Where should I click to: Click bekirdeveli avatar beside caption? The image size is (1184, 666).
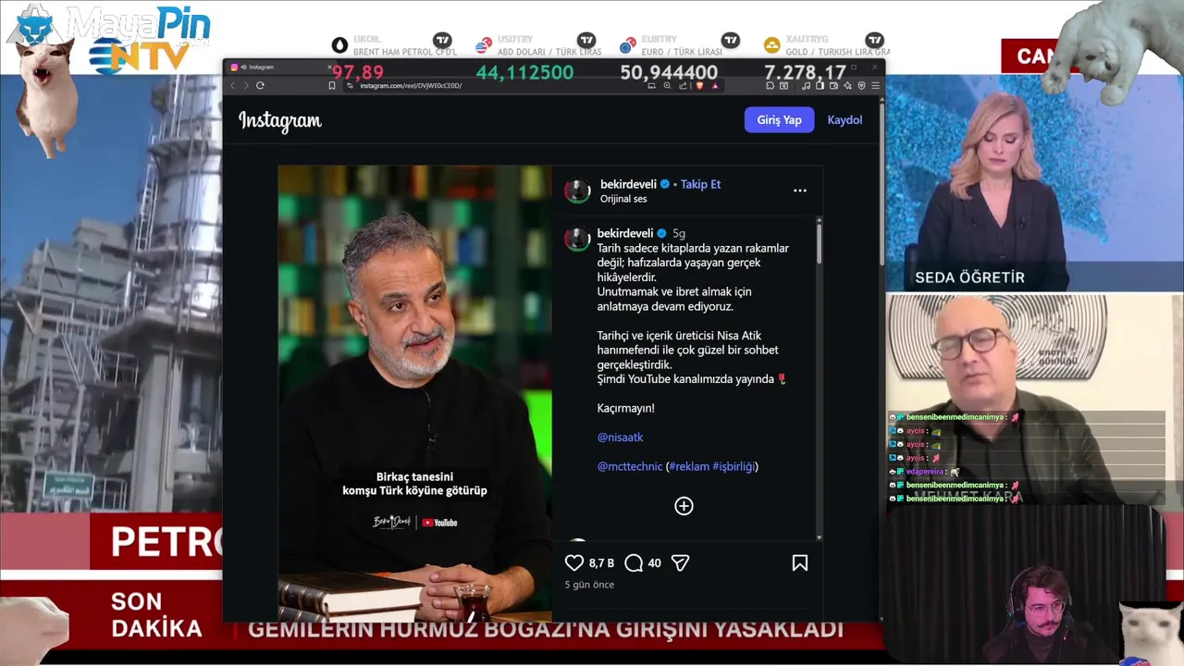578,240
